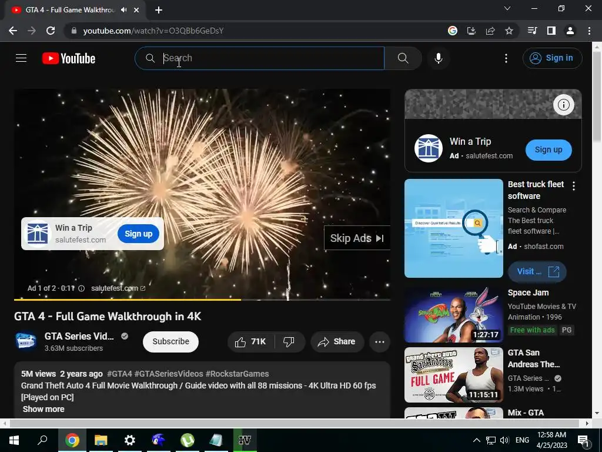Open tab search chevron in title bar
602x452 pixels.
(507, 8)
